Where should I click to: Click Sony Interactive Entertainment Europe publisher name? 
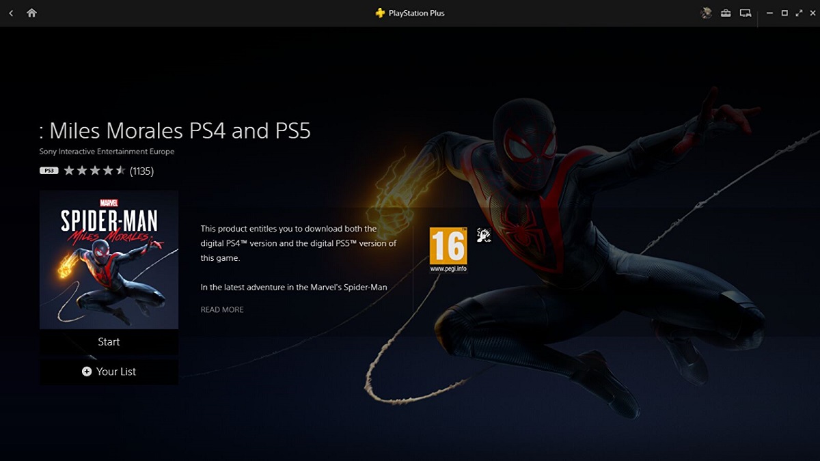tap(107, 152)
